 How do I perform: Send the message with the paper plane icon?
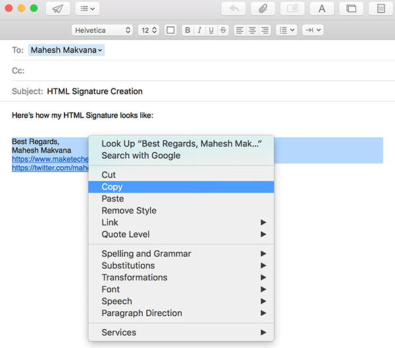click(58, 9)
